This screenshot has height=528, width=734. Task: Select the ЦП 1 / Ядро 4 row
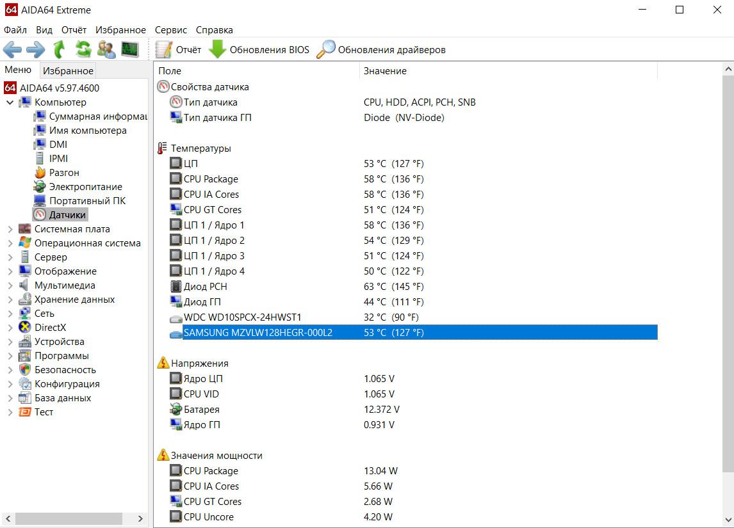click(x=413, y=271)
